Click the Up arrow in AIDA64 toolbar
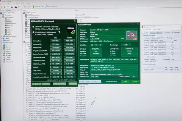Screen dimensions: 182x121 coord(8,7)
